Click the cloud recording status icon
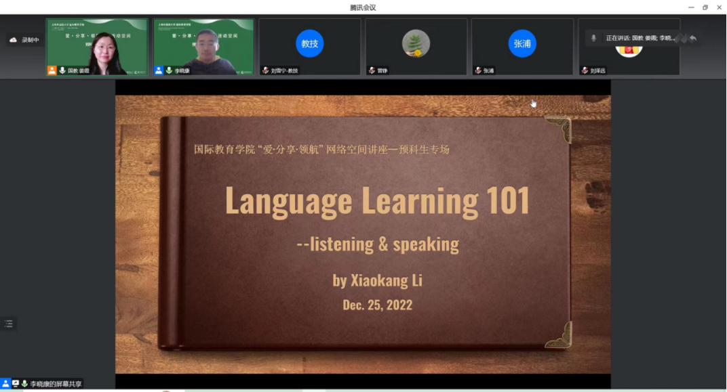Screen dimensions: 727x392 click(x=13, y=40)
